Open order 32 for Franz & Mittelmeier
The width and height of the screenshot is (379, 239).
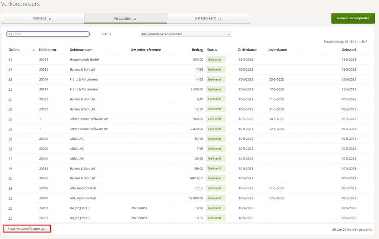pos(10,89)
